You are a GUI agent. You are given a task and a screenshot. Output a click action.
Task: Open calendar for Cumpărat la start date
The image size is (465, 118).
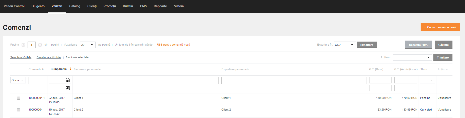click(x=68, y=80)
